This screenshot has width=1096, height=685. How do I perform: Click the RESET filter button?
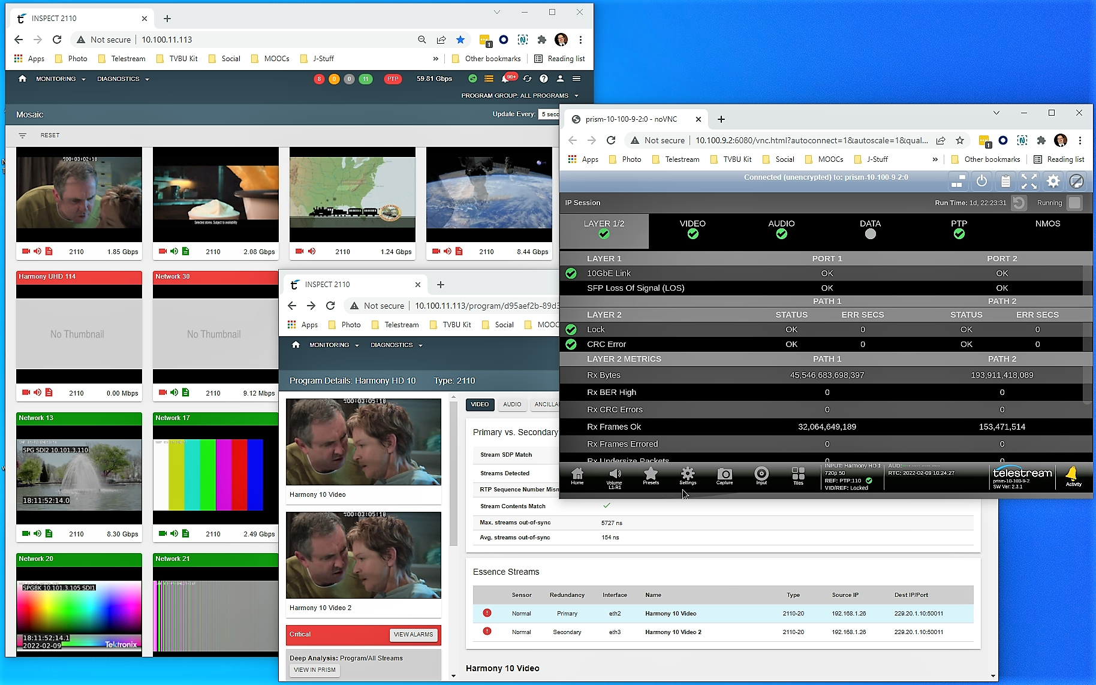tap(50, 135)
